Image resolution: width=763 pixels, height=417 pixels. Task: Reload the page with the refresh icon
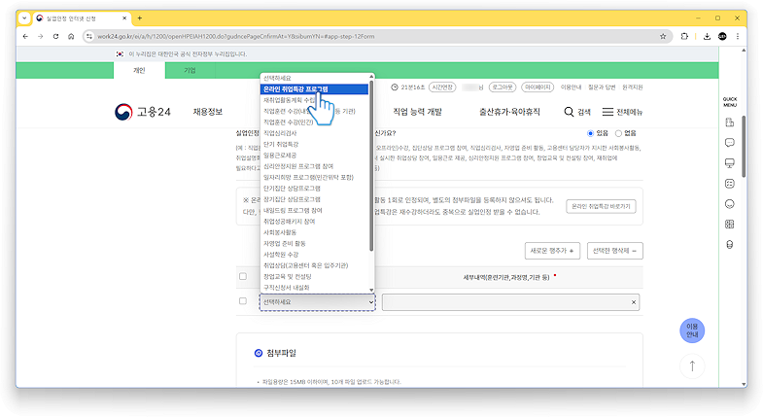click(56, 37)
